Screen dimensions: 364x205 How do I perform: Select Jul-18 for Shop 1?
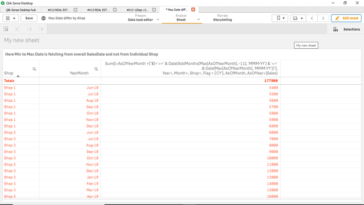point(93,94)
